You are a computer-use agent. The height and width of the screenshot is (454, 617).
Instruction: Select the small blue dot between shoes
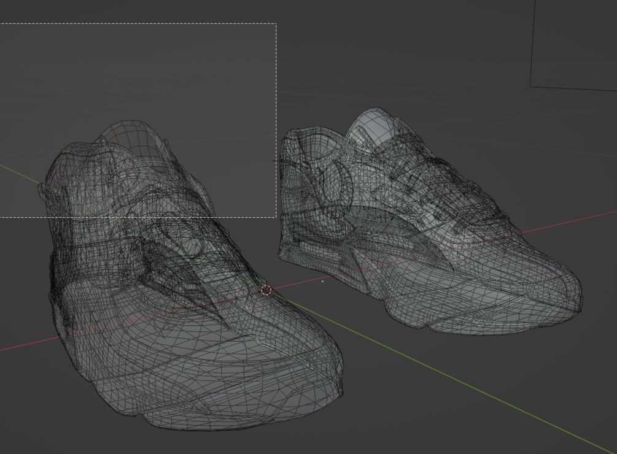[x=323, y=282]
